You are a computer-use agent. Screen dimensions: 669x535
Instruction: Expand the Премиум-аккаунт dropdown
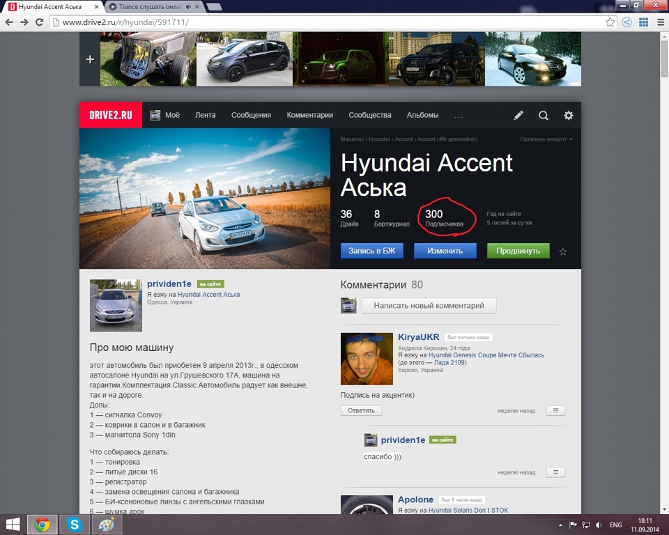[546, 139]
